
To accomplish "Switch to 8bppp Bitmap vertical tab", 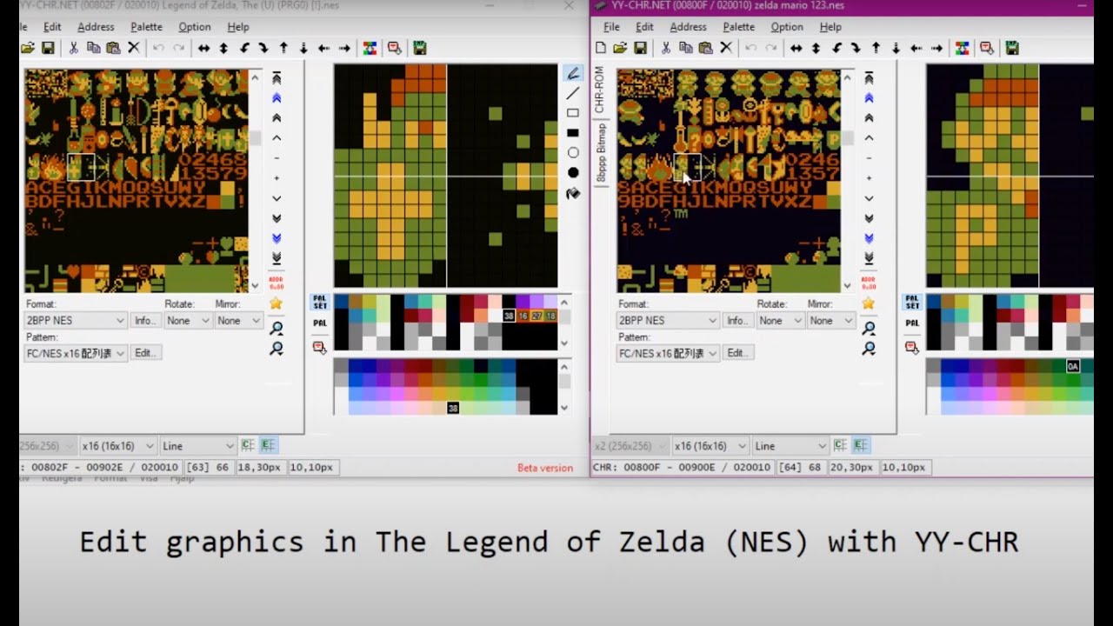I will click(600, 152).
